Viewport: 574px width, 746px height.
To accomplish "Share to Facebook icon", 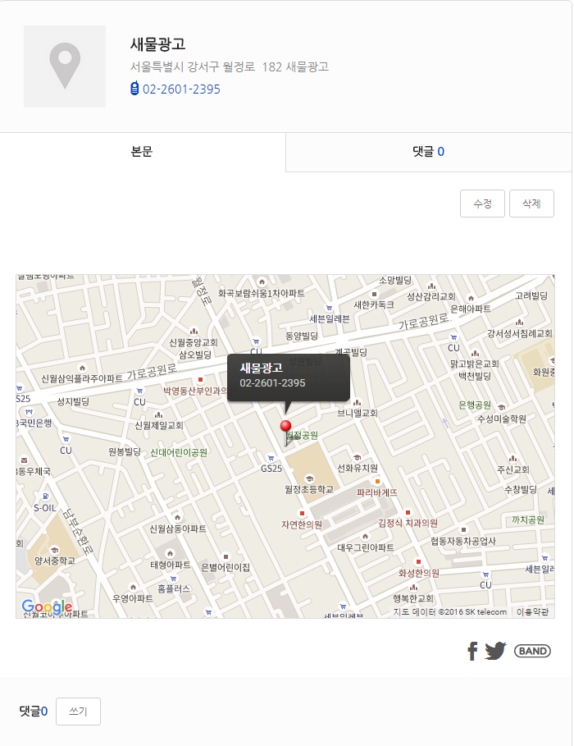I will [x=471, y=651].
